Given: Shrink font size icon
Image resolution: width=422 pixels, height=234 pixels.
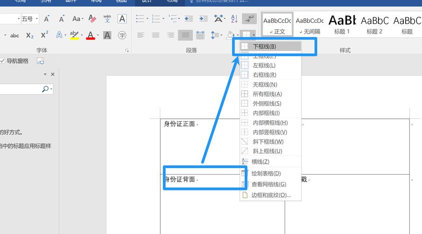Looking at the screenshot, I should (x=61, y=19).
